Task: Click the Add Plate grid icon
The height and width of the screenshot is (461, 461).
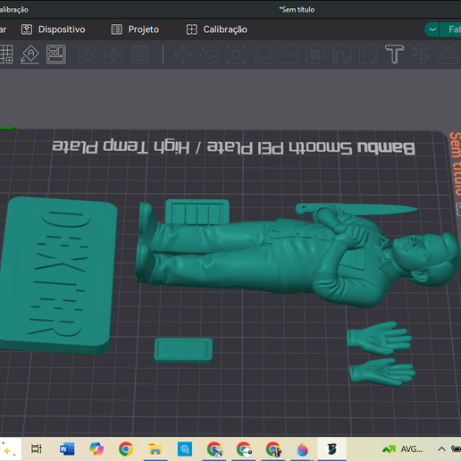Action: 6,54
